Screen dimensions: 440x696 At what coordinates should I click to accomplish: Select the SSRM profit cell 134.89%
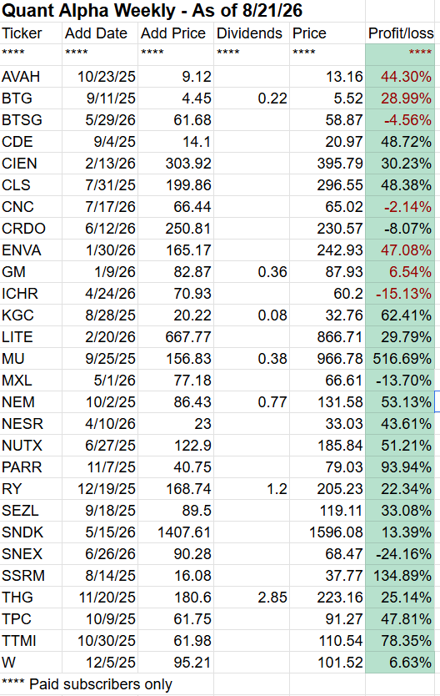click(400, 576)
